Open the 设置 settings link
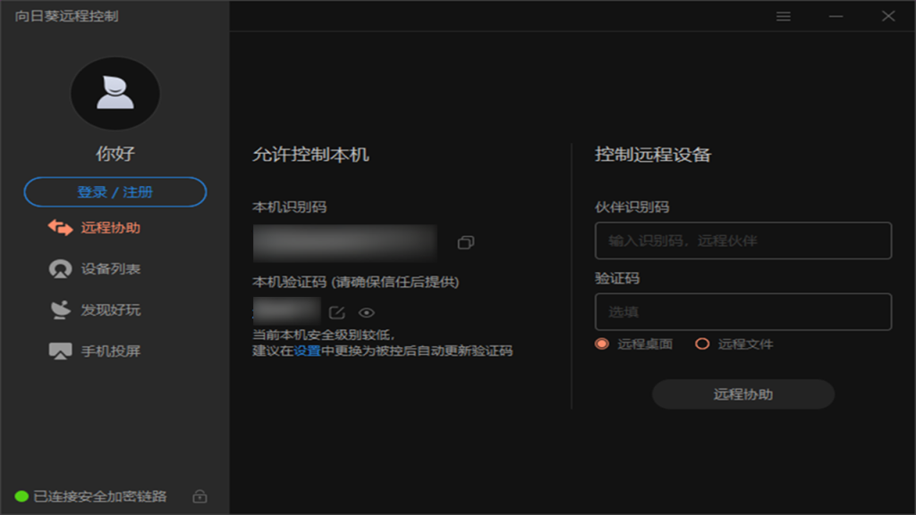The height and width of the screenshot is (515, 916). pos(308,350)
